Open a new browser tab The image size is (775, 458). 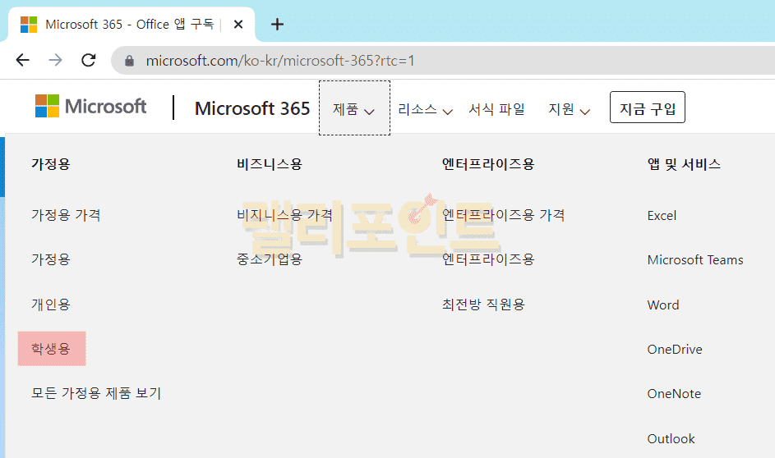coord(277,24)
